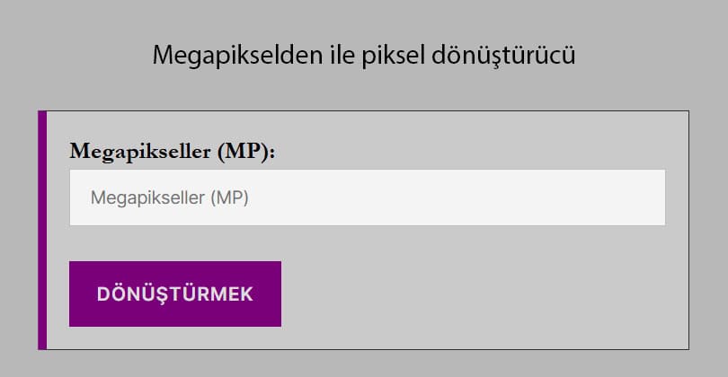This screenshot has width=728, height=377.
Task: Click the purple bar on form's left edge
Action: [41, 230]
